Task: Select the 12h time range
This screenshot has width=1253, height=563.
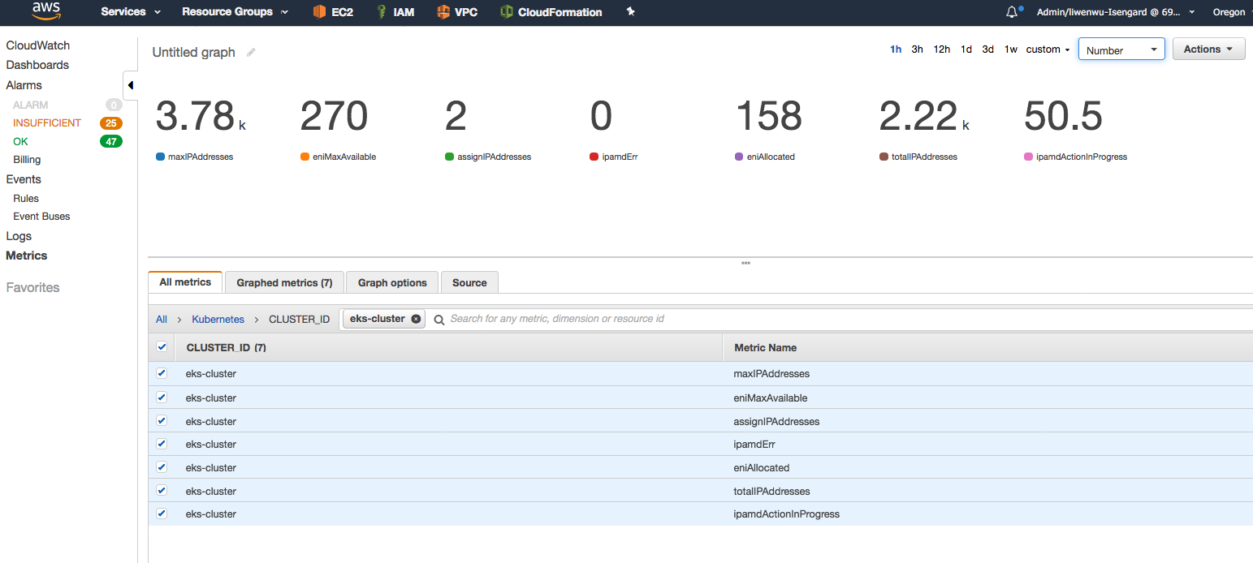Action: pos(942,49)
